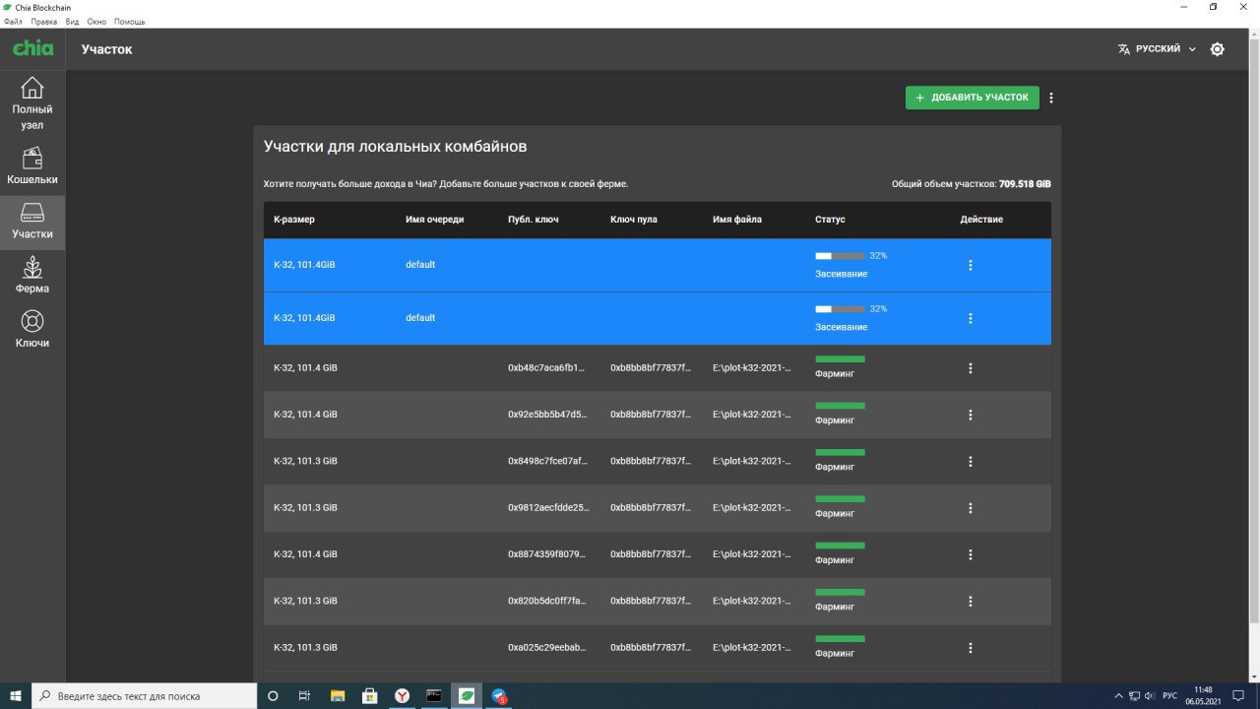Open the three-dot menu for plot 0x8874359f8079

(971, 554)
